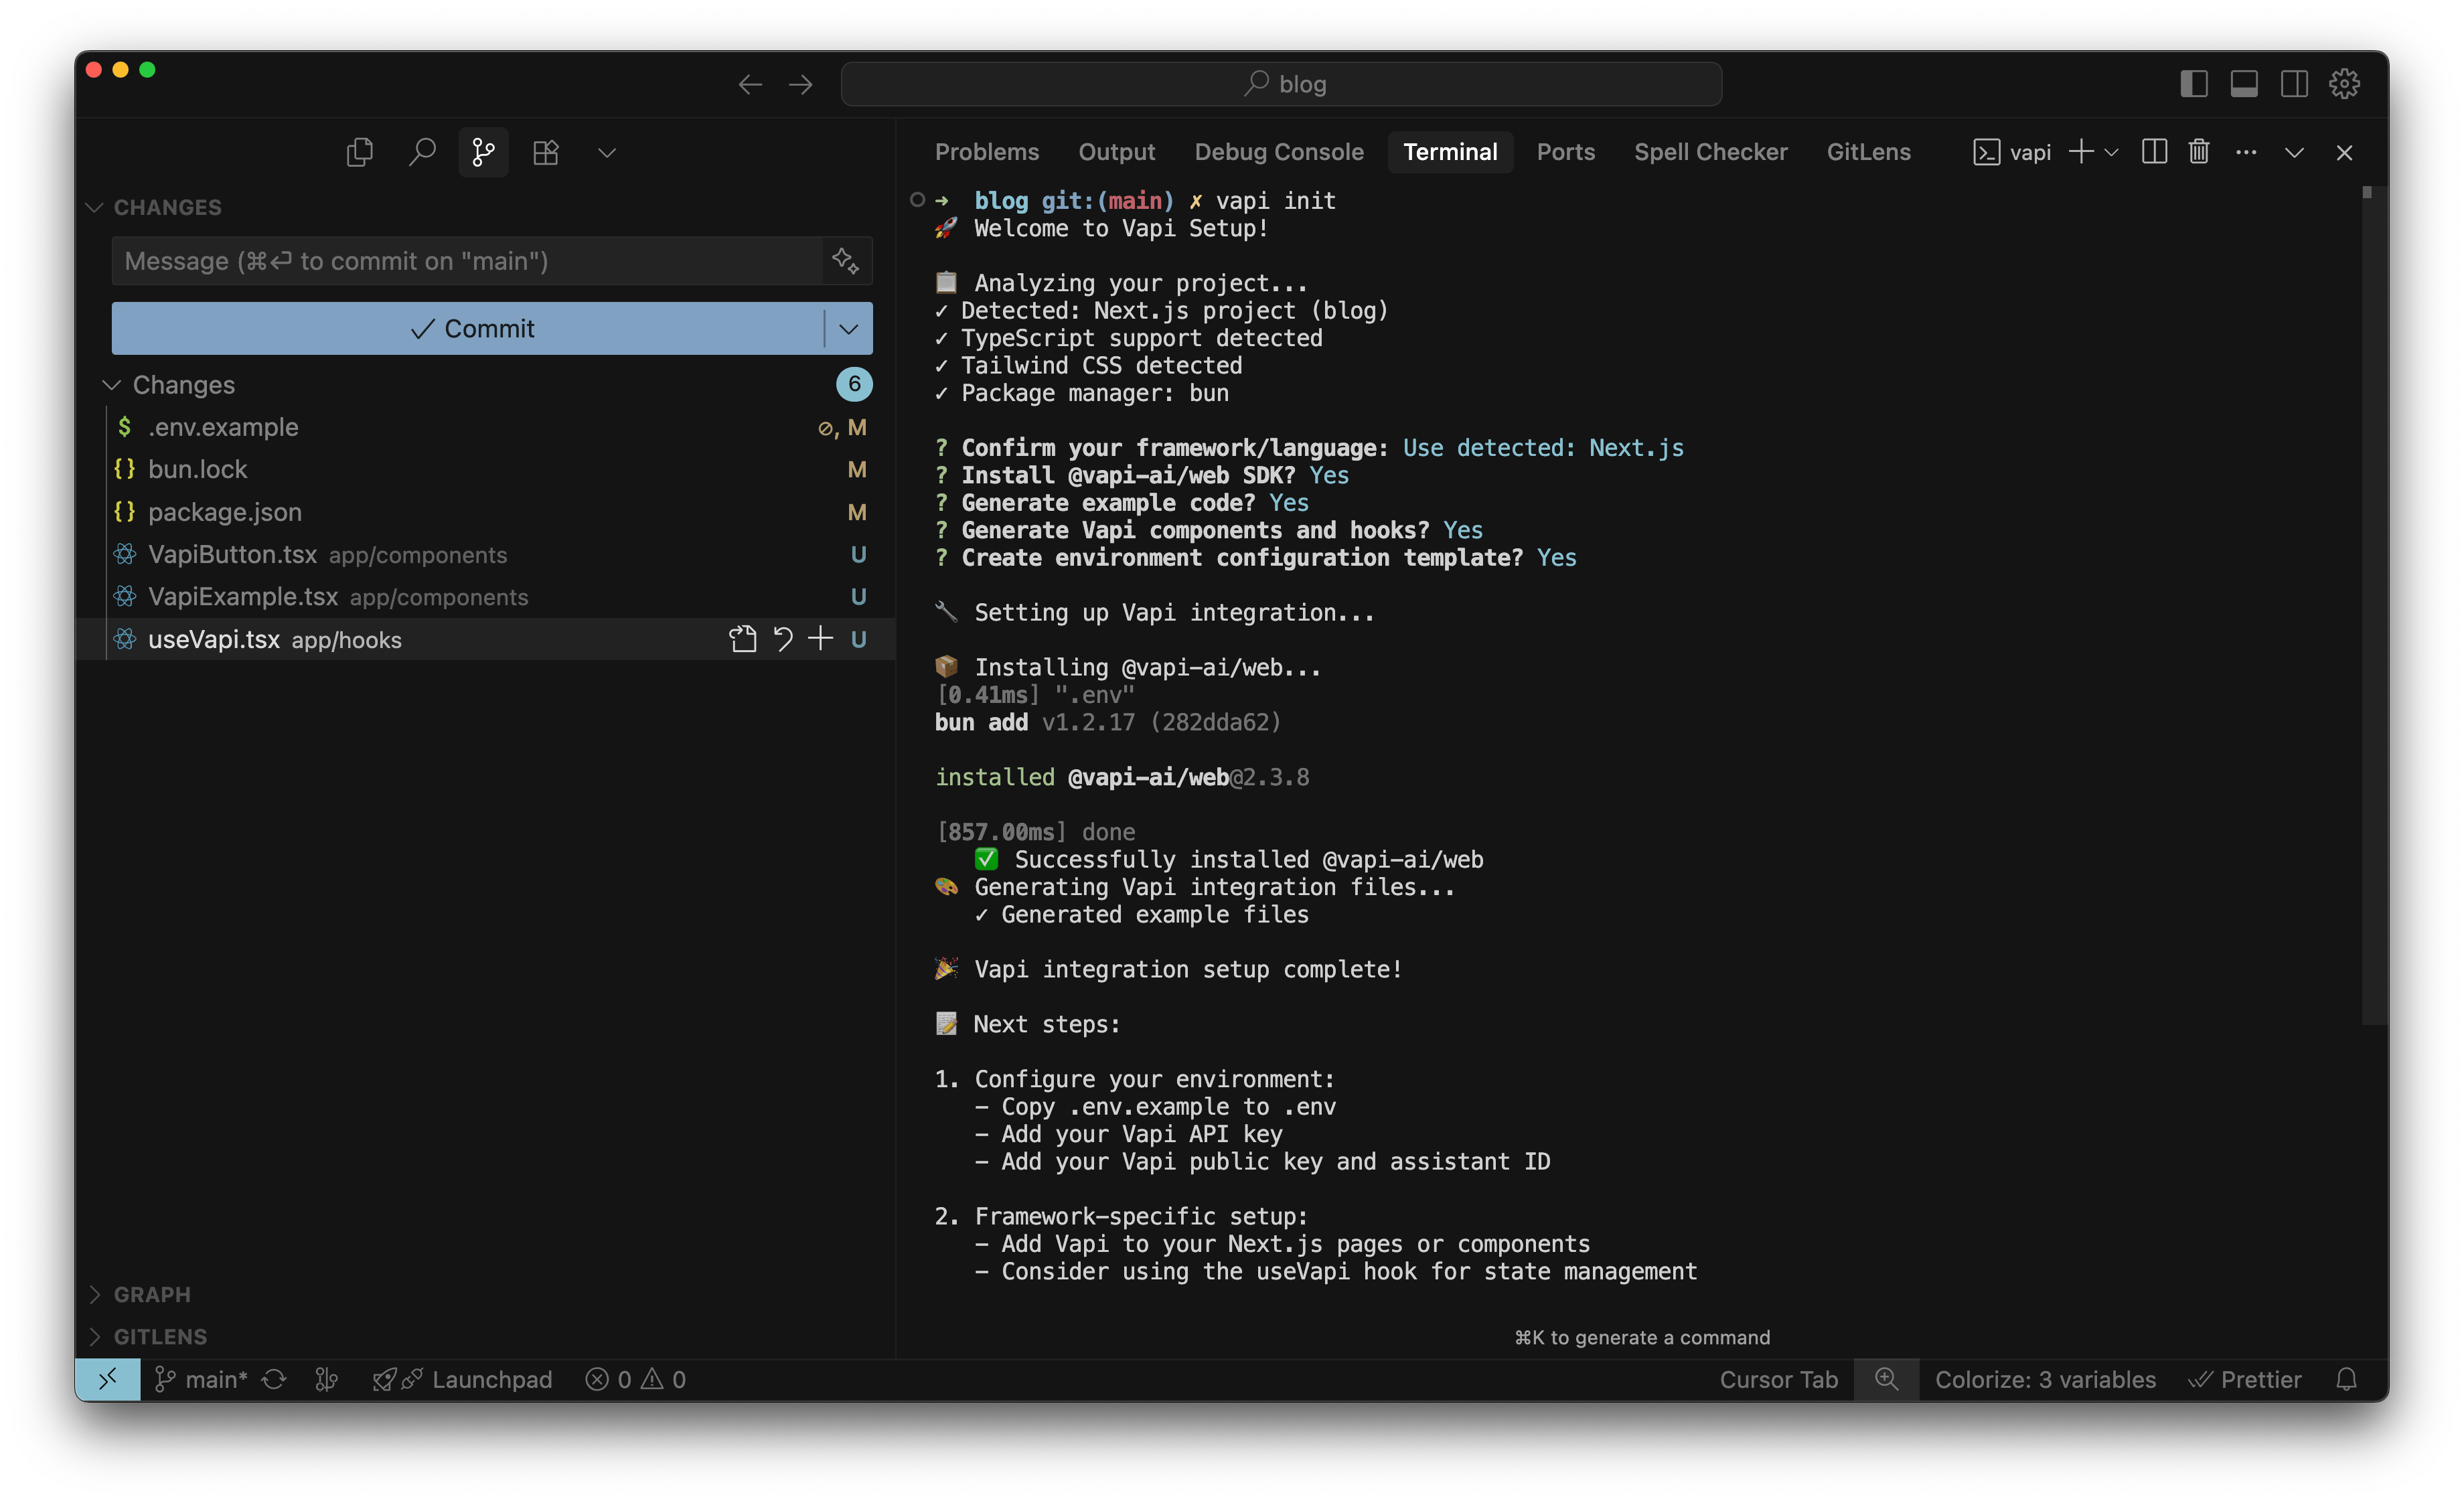Switch branch via main* status item
The image size is (2464, 1501).
coord(201,1379)
